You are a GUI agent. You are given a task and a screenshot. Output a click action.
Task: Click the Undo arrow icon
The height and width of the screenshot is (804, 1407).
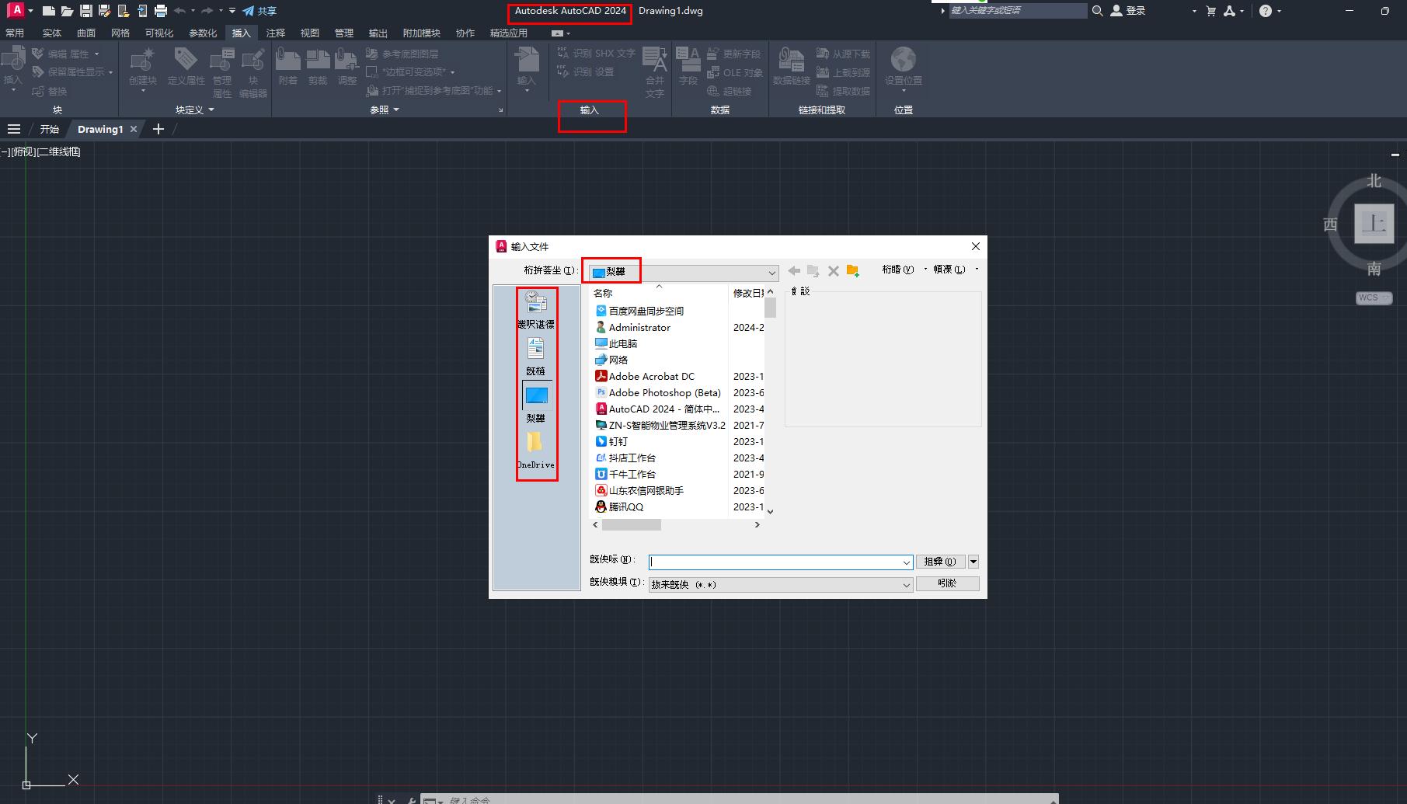pyautogui.click(x=180, y=11)
